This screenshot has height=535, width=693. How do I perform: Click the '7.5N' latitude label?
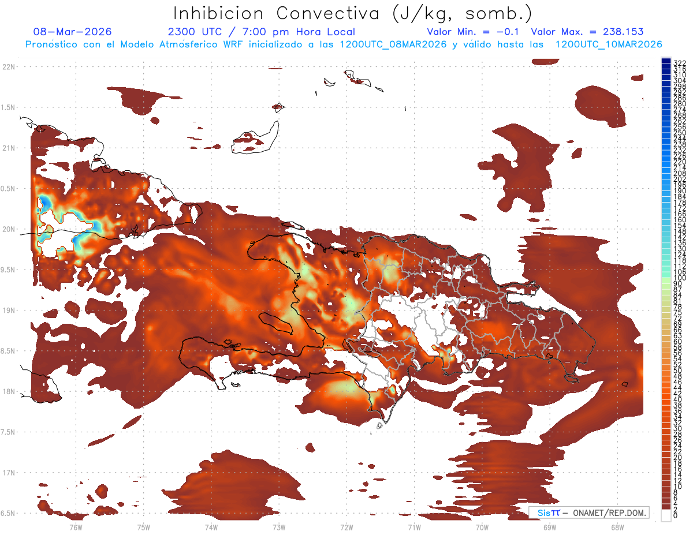coord(9,432)
